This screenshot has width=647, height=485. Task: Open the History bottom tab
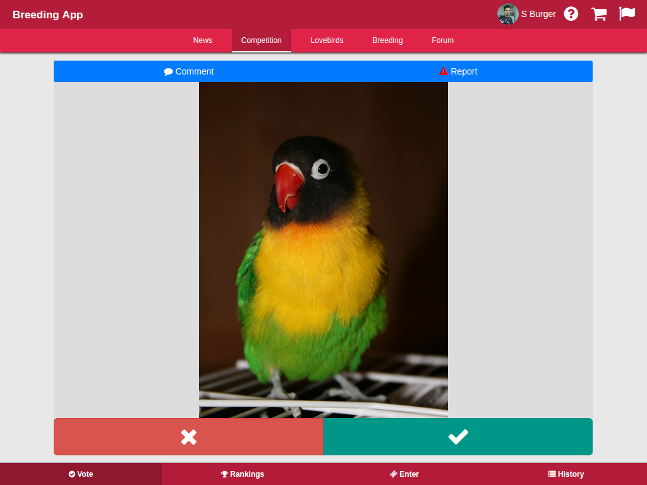coord(566,474)
